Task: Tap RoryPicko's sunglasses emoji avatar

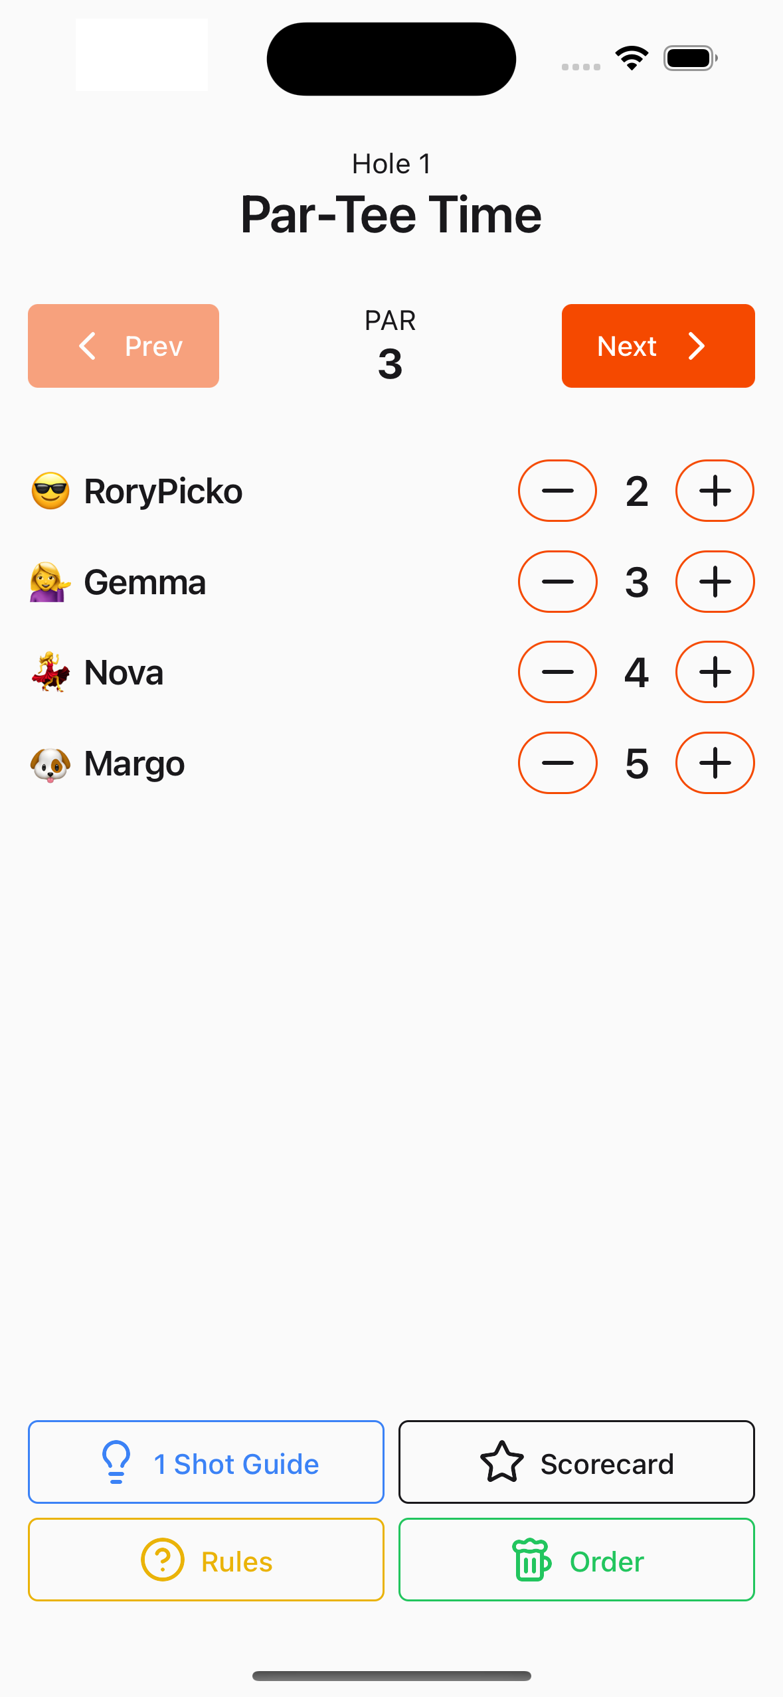Action: coord(50,491)
